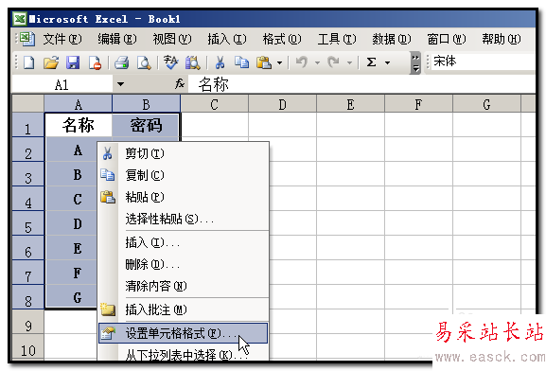Open the 视图(V) menu

point(172,39)
